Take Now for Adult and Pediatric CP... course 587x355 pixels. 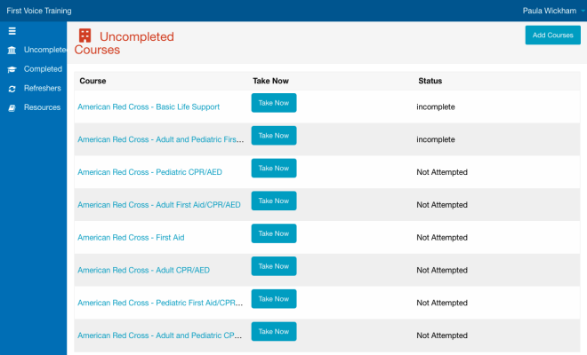tap(274, 331)
